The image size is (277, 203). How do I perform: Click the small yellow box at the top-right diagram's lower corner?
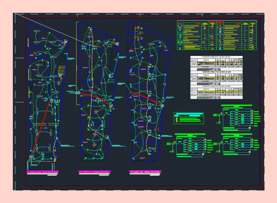249,128
